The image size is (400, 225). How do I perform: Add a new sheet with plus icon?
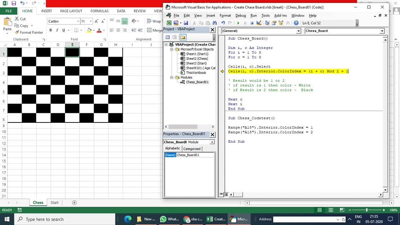74,203
